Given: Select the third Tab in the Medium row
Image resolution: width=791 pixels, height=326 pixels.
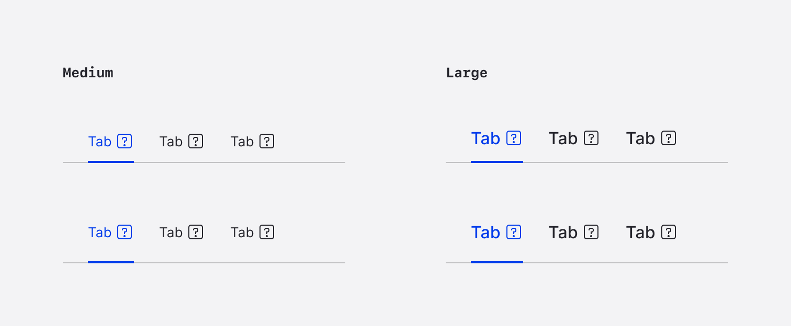Looking at the screenshot, I should point(242,141).
